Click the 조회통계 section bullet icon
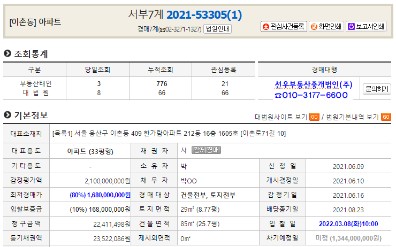396x247 pixels. [7, 53]
